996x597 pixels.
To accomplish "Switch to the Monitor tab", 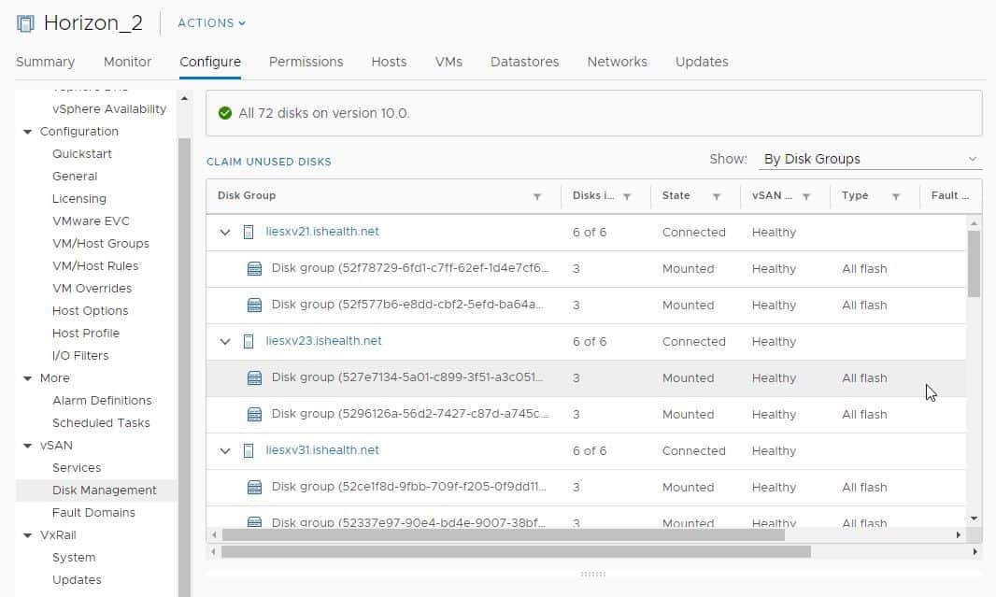I will (127, 62).
